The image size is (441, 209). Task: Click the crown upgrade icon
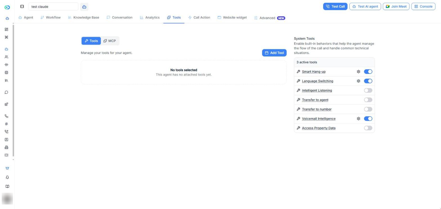point(7,168)
